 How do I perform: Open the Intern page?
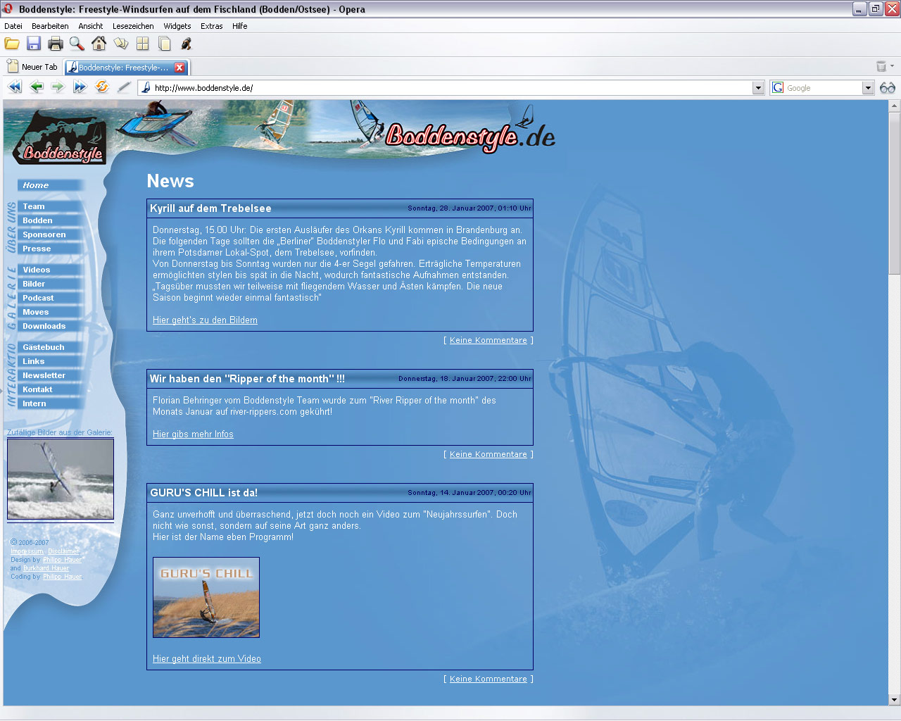pos(51,403)
